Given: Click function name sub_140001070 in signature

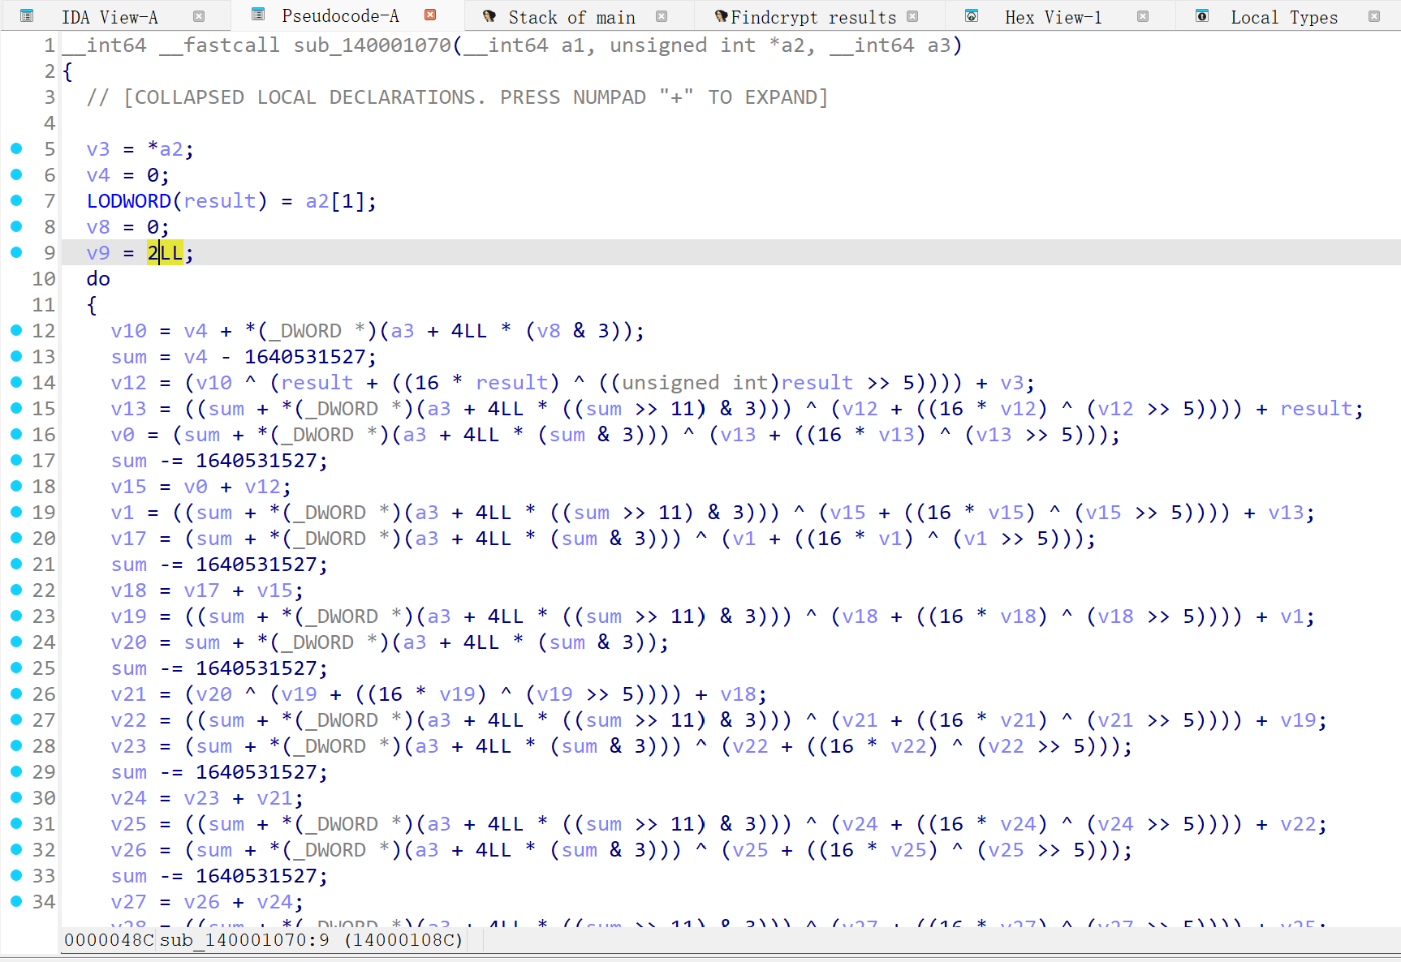Looking at the screenshot, I should click(372, 45).
